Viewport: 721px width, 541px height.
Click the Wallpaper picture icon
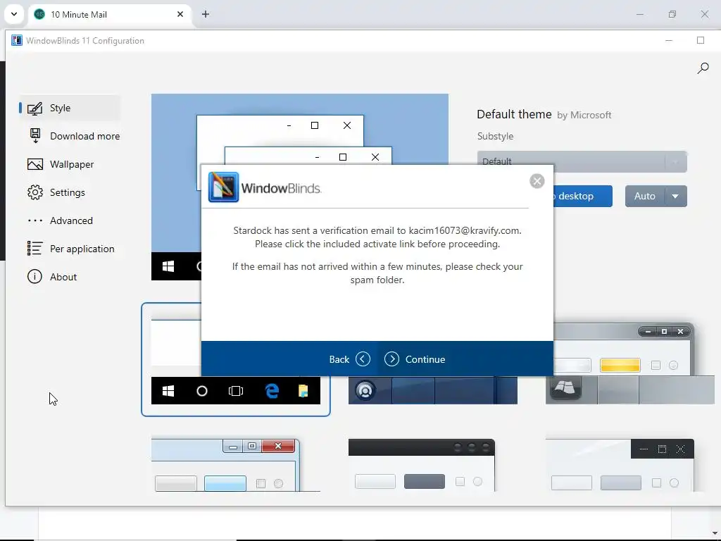(x=35, y=164)
